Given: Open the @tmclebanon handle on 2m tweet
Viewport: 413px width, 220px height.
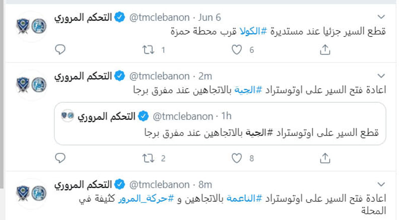Looking at the screenshot, I should (159, 76).
